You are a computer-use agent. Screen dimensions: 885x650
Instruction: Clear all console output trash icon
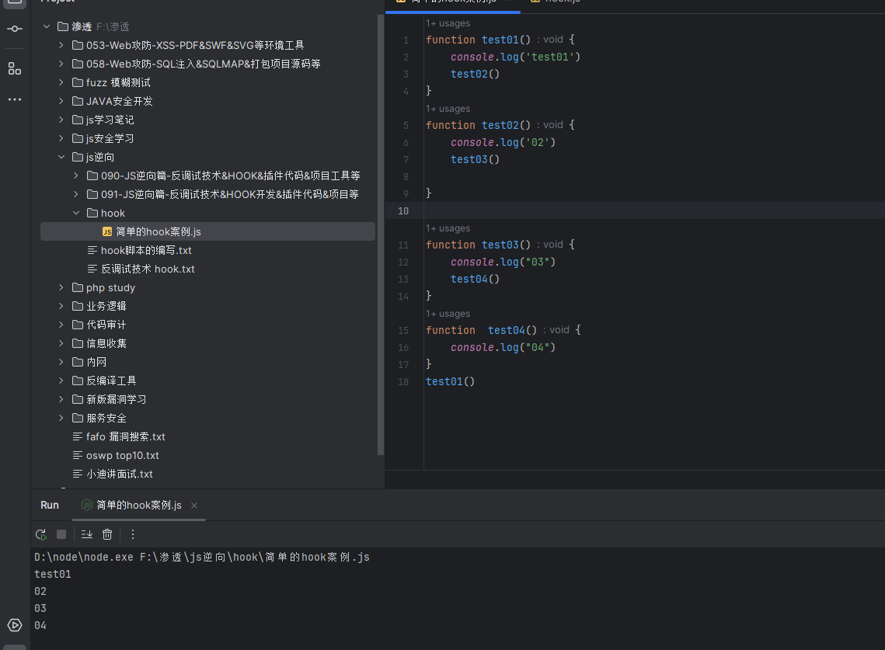coord(107,534)
